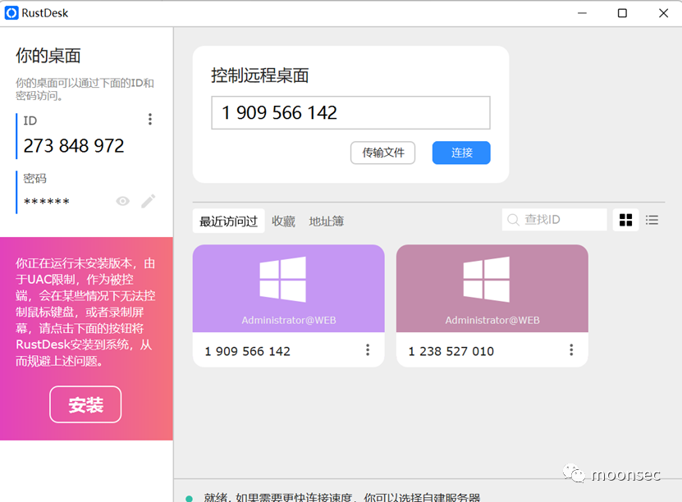
Task: Open the ID options three-dot menu
Action: click(x=150, y=119)
